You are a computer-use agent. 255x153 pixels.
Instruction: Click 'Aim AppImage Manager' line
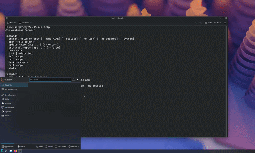[20, 30]
